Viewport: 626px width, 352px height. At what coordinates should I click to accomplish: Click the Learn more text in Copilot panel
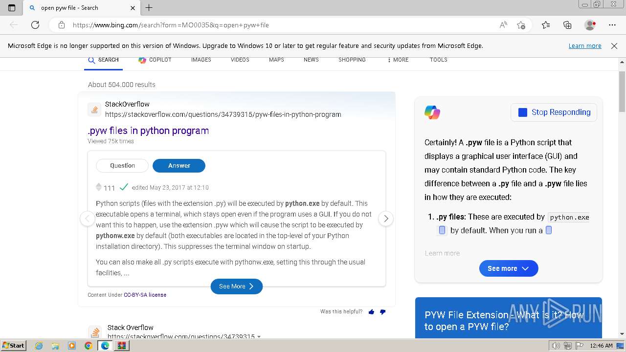click(x=442, y=253)
